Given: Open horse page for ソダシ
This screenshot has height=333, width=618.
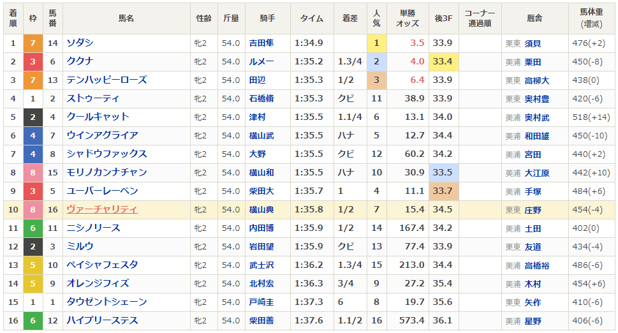Looking at the screenshot, I should tap(80, 43).
